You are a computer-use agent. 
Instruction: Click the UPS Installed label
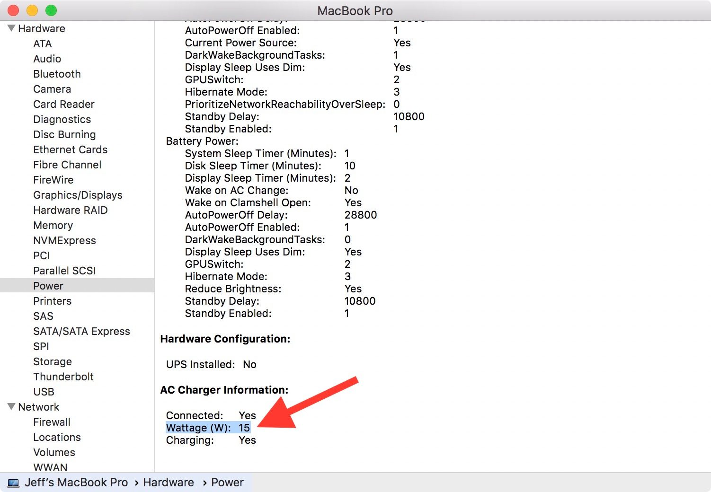[200, 364]
